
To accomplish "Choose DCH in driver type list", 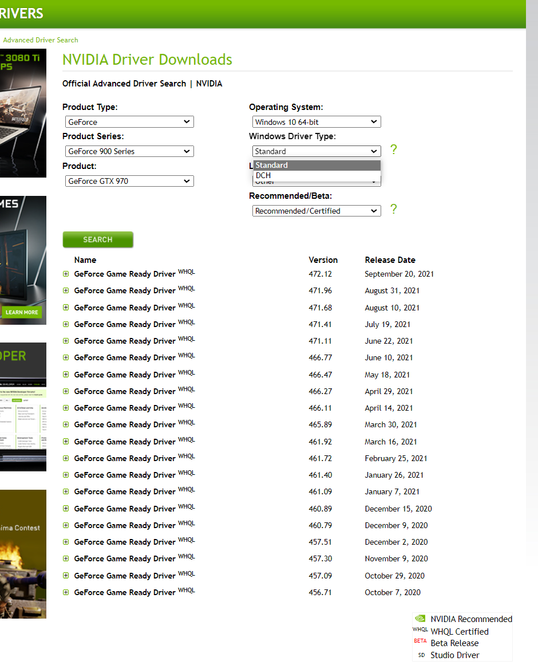I will (x=317, y=175).
